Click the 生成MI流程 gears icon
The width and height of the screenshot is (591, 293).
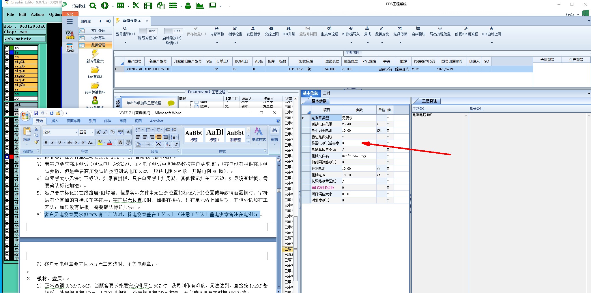pos(329,29)
